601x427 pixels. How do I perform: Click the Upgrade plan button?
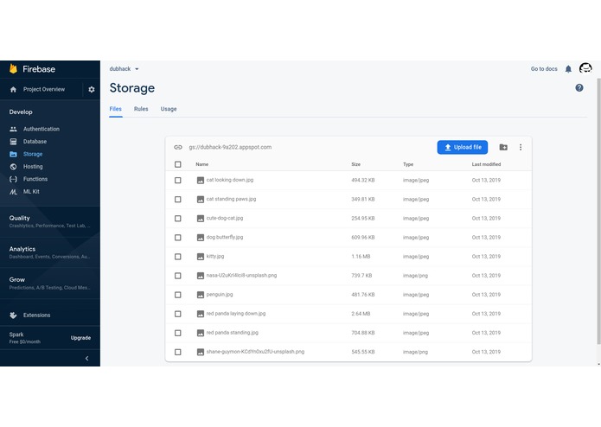tap(80, 338)
